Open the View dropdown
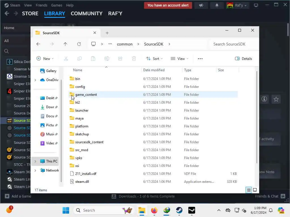 (x=179, y=59)
